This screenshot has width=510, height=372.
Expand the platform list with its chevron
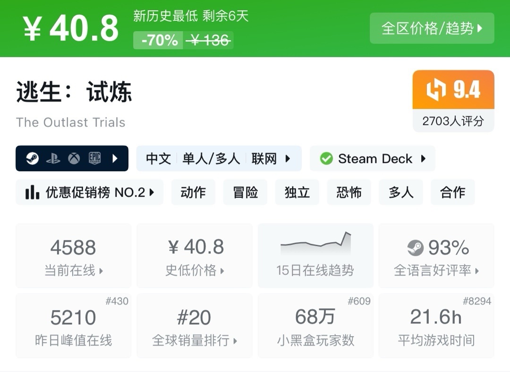click(x=115, y=159)
